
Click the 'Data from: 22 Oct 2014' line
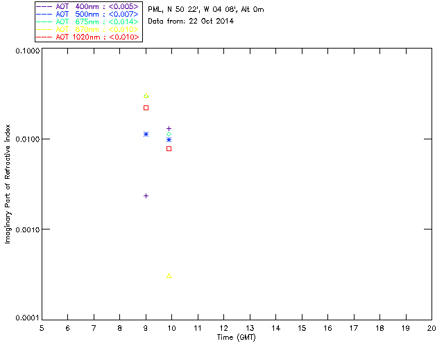(x=191, y=21)
